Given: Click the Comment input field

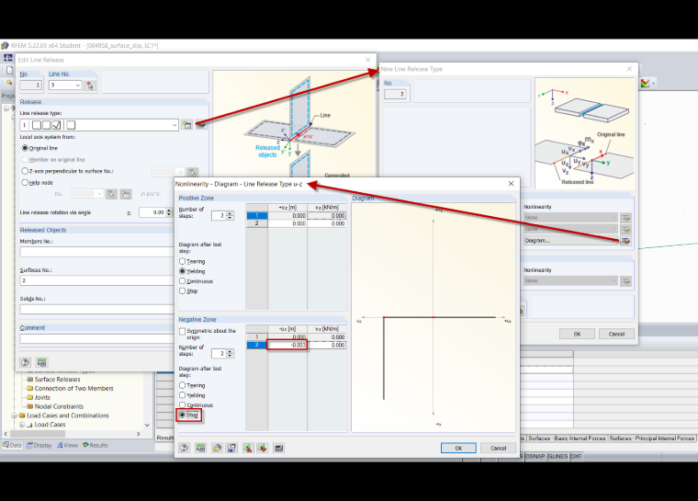Looking at the screenshot, I should pyautogui.click(x=96, y=338).
